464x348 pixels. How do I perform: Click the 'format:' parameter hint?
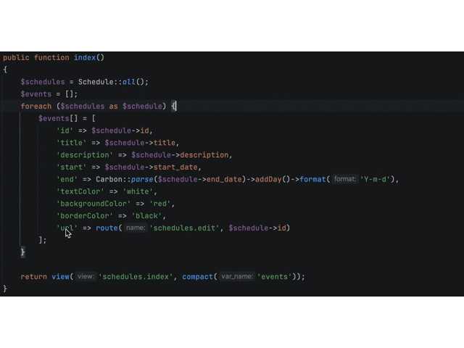(x=345, y=179)
